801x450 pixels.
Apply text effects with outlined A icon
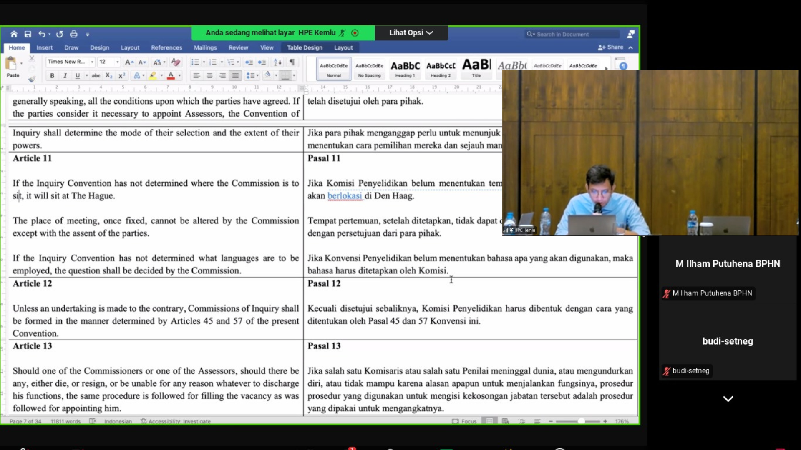137,75
